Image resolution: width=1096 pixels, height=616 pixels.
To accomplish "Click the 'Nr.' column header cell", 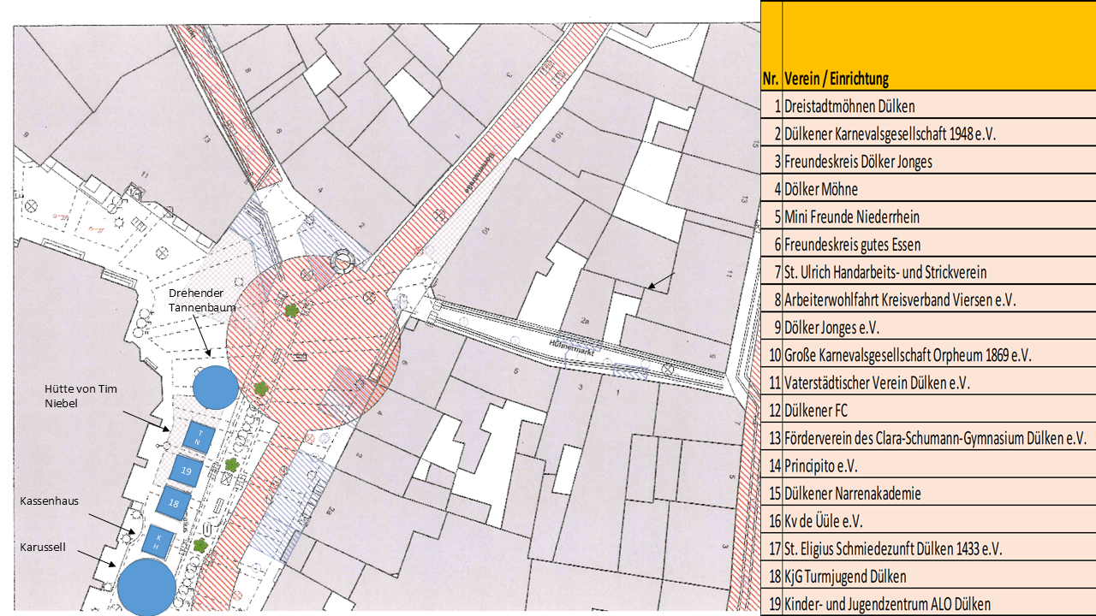I will (x=771, y=80).
